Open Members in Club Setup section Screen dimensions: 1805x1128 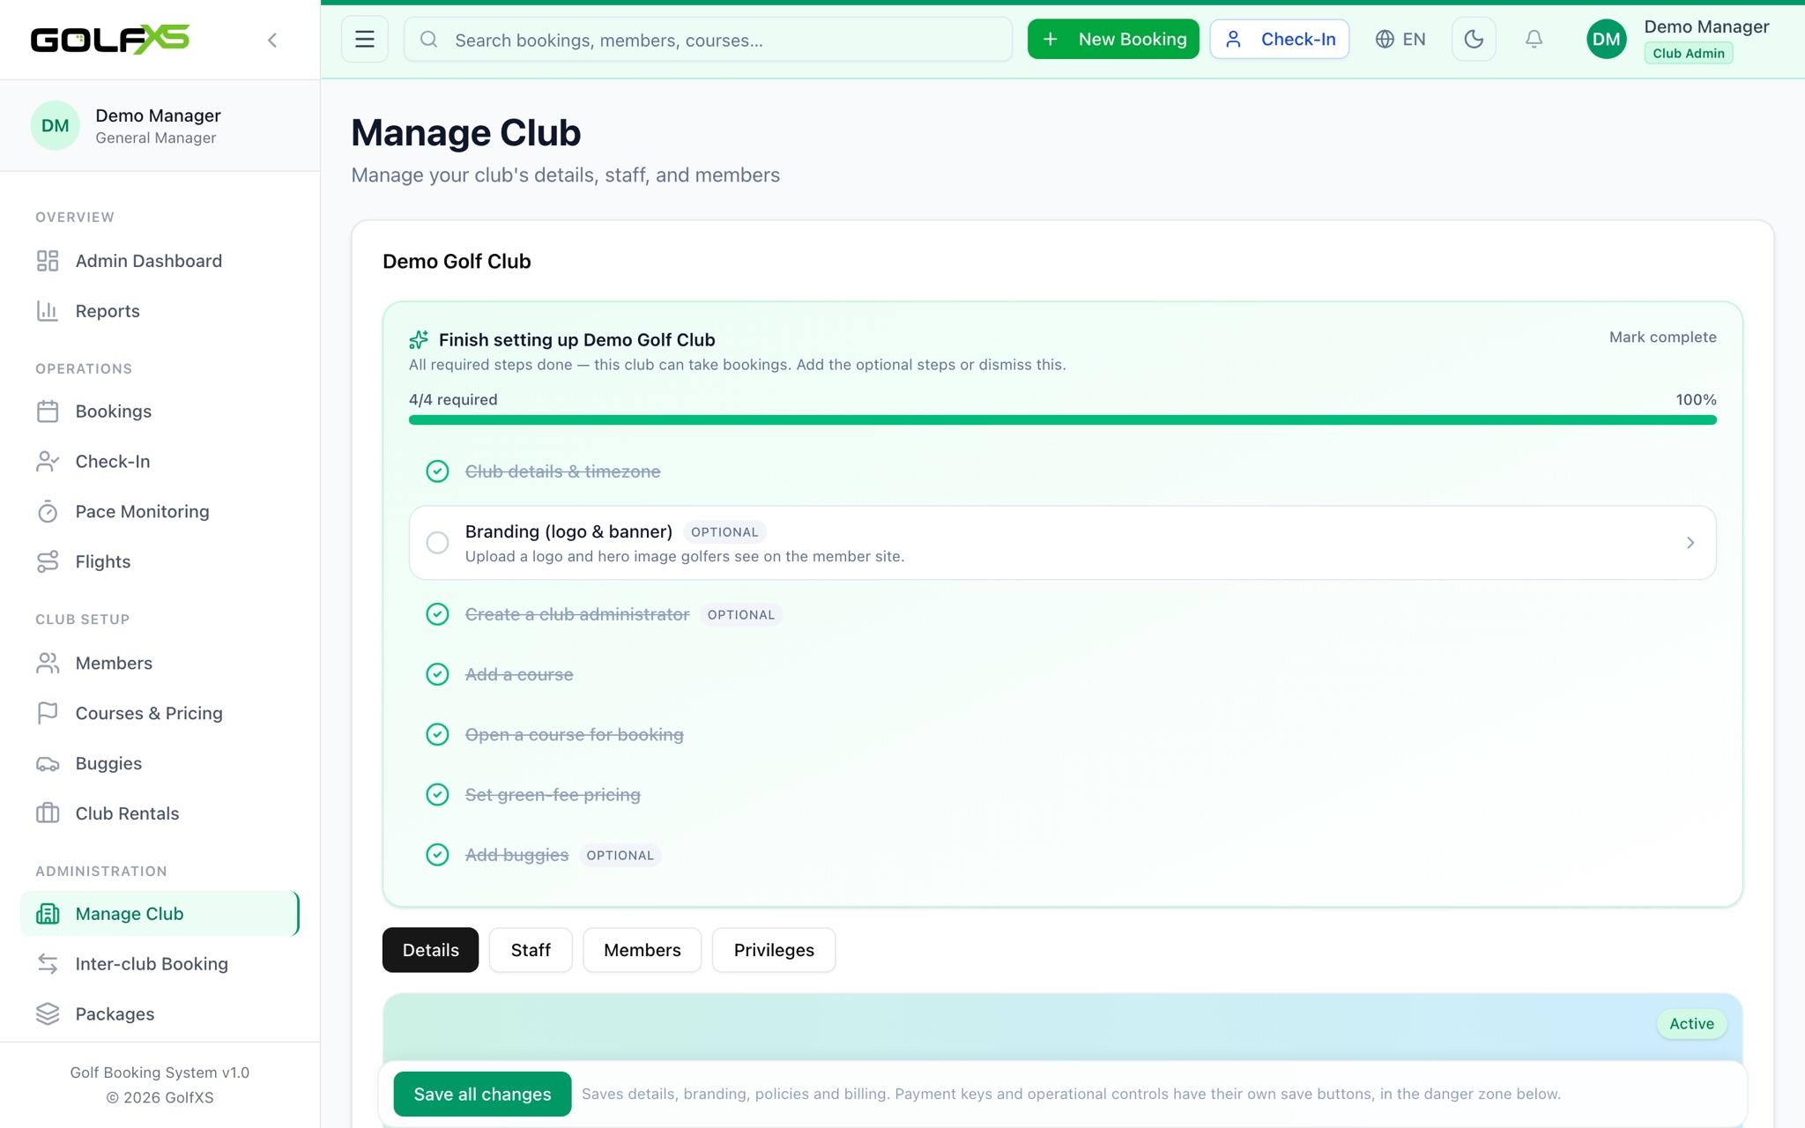pos(160,664)
